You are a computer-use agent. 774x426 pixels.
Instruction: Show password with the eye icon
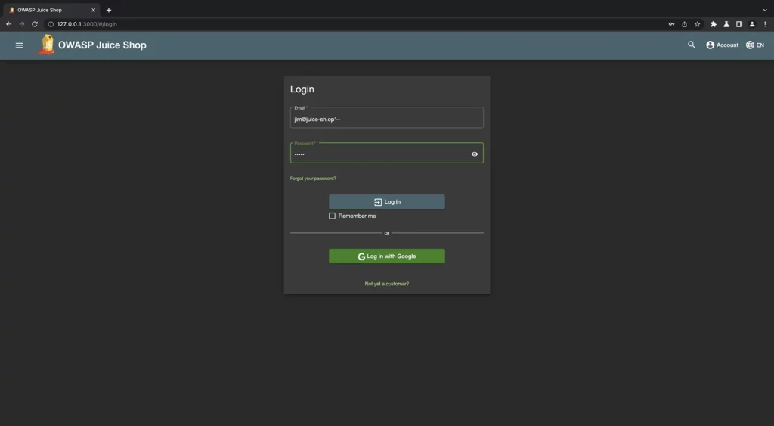click(x=475, y=154)
